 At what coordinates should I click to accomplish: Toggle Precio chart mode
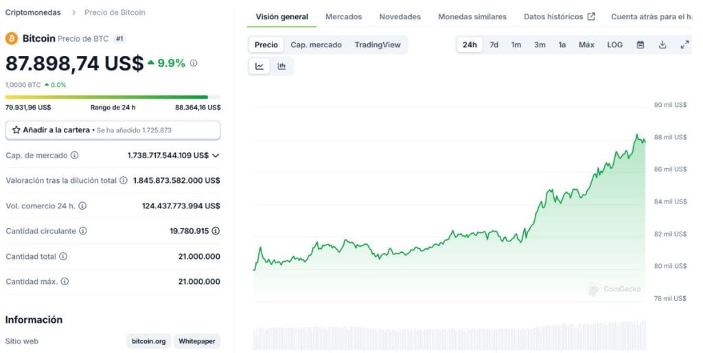(266, 45)
